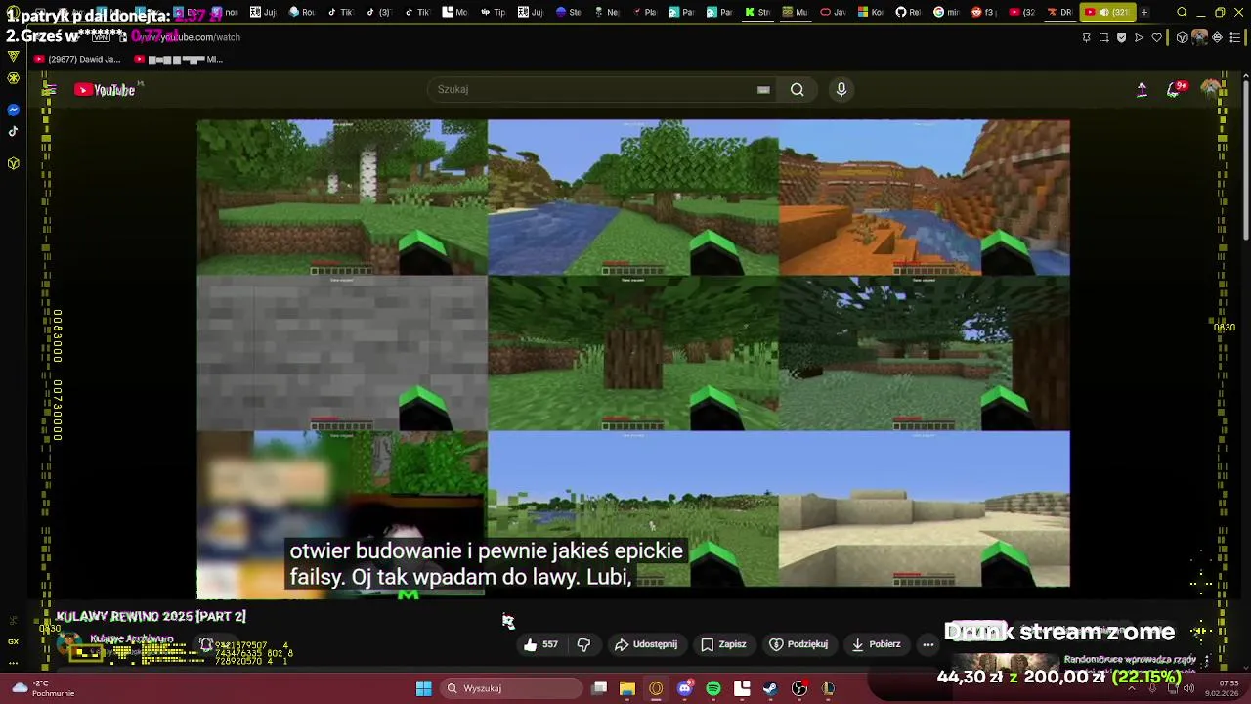Click the magnifier search button

point(798,89)
